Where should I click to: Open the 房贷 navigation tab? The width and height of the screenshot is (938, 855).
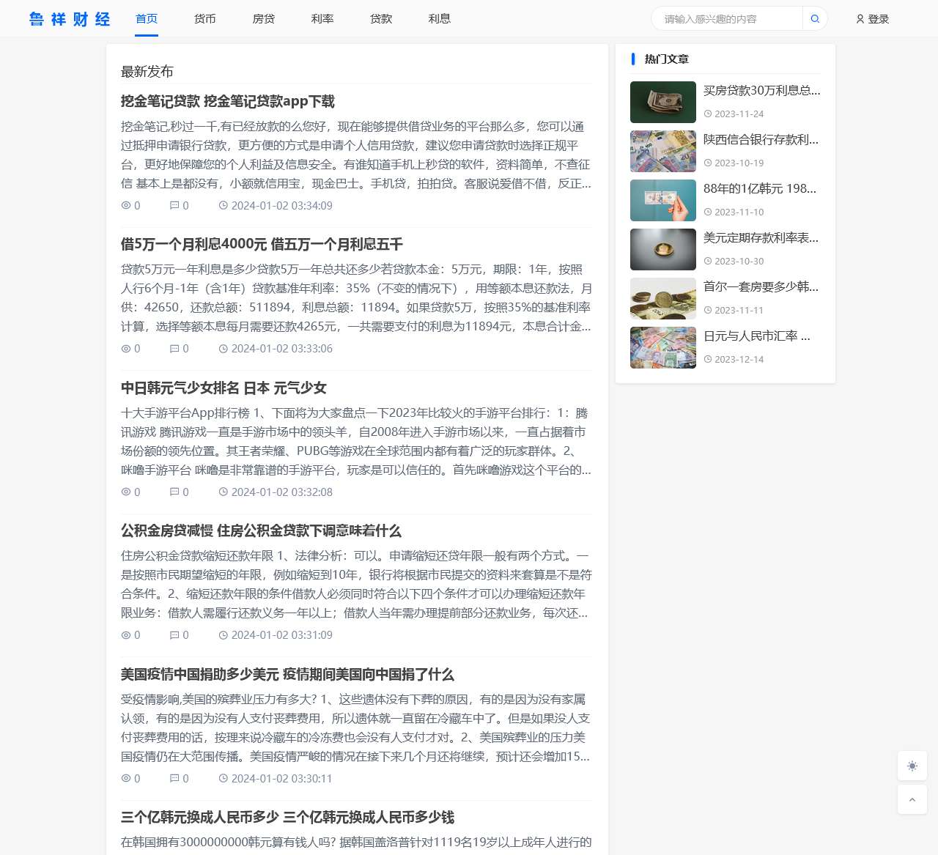pyautogui.click(x=264, y=19)
